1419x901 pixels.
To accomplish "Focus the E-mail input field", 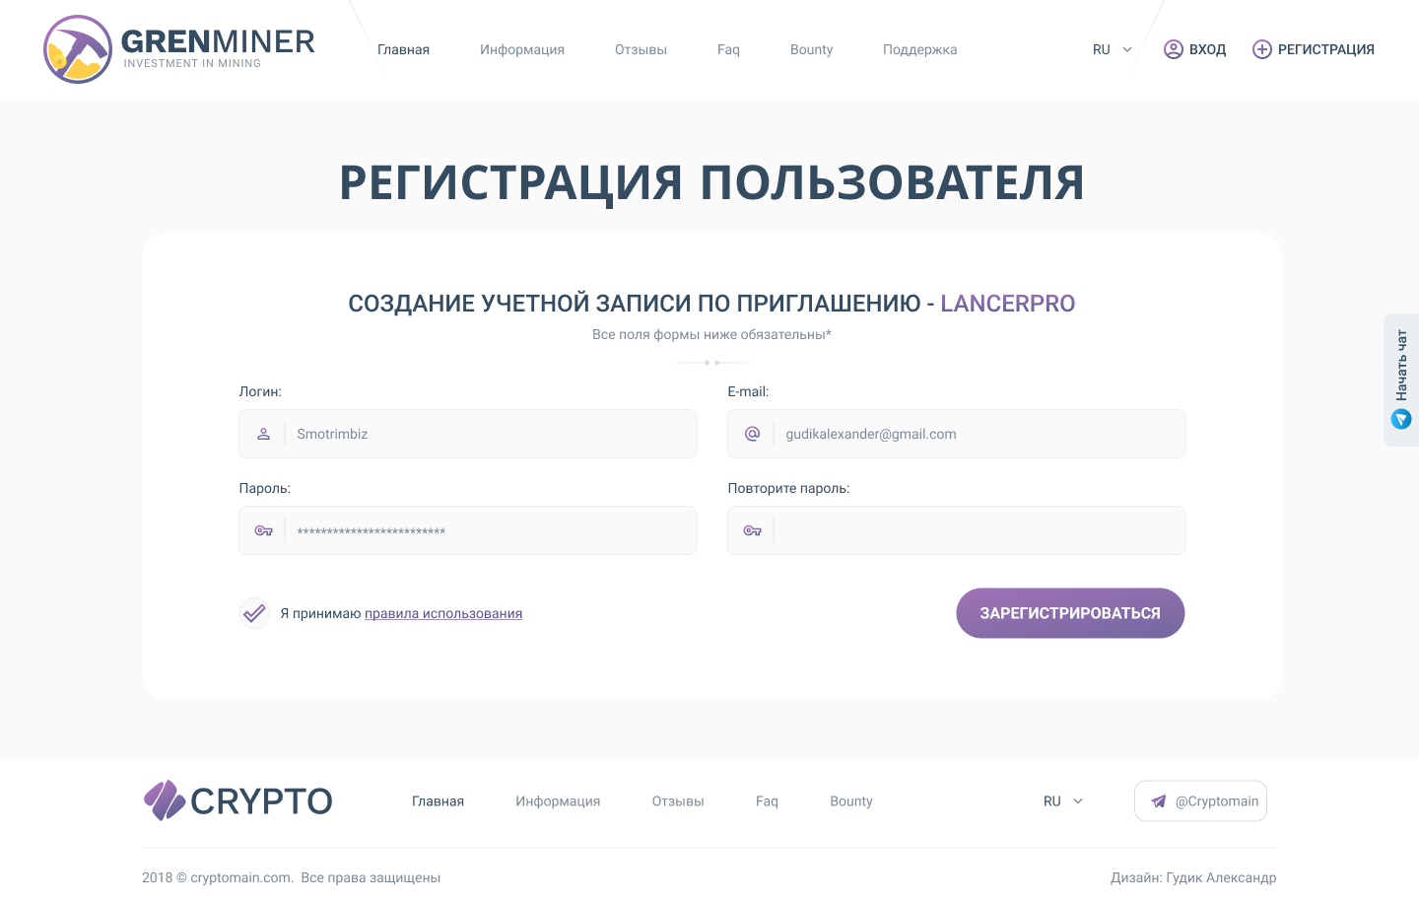I will point(956,434).
